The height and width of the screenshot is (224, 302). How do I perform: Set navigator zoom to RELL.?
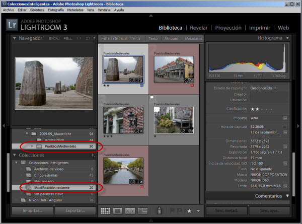[x=68, y=39]
